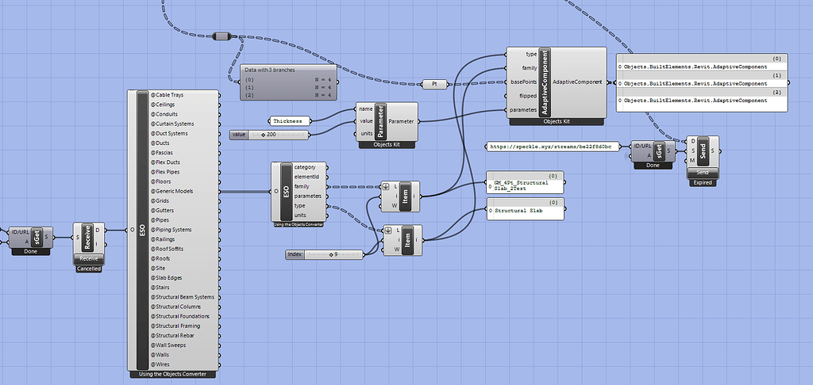This screenshot has height=385, width=813.
Task: Click the @Cable Trays output
Action: coord(167,95)
